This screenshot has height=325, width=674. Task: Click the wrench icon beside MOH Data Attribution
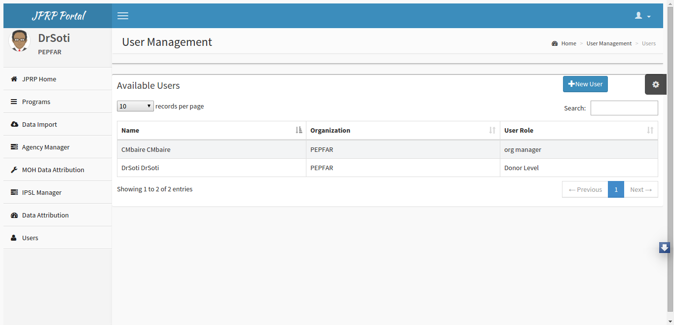point(14,170)
